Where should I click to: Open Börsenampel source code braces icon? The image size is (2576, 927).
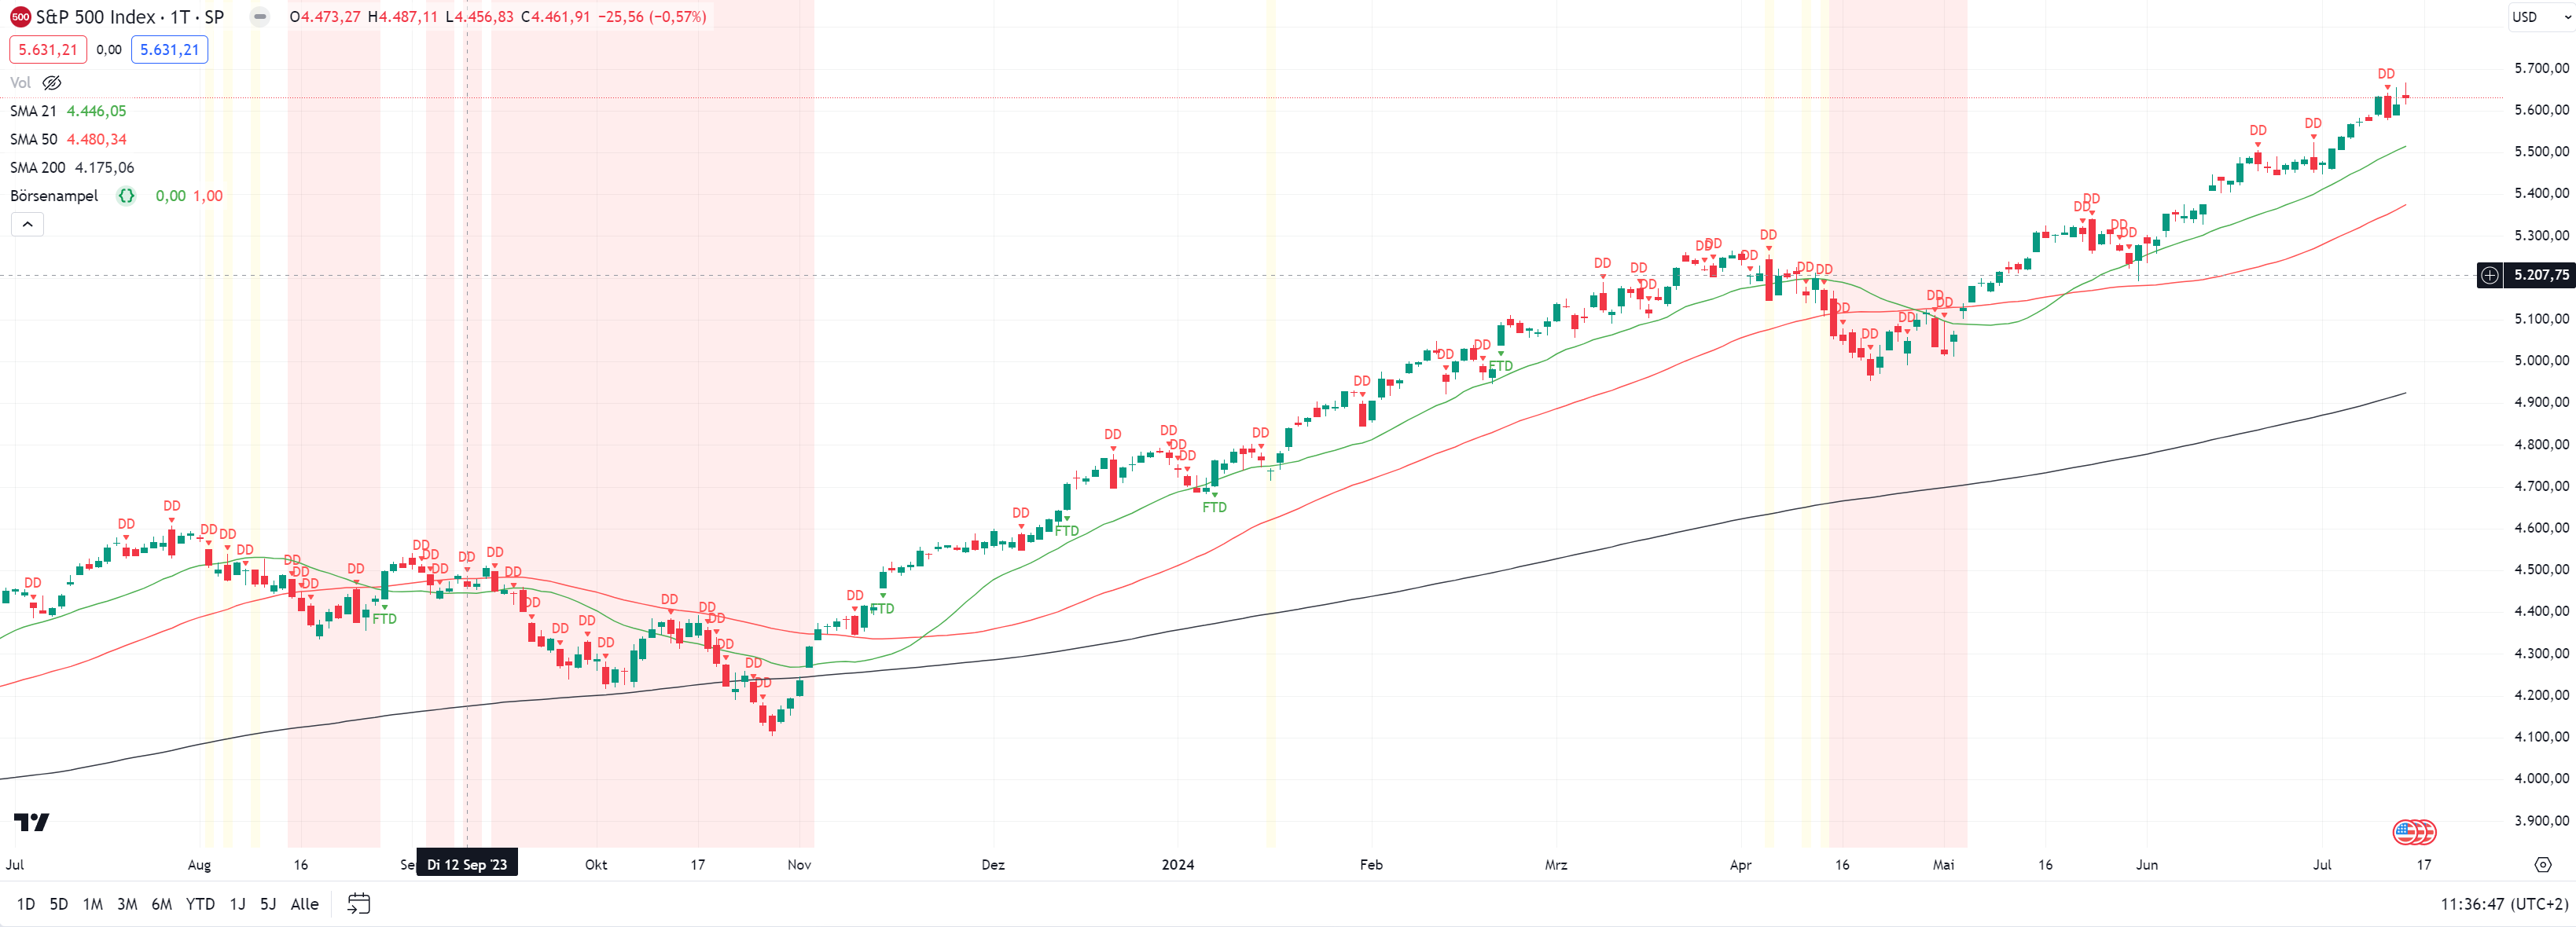(126, 196)
